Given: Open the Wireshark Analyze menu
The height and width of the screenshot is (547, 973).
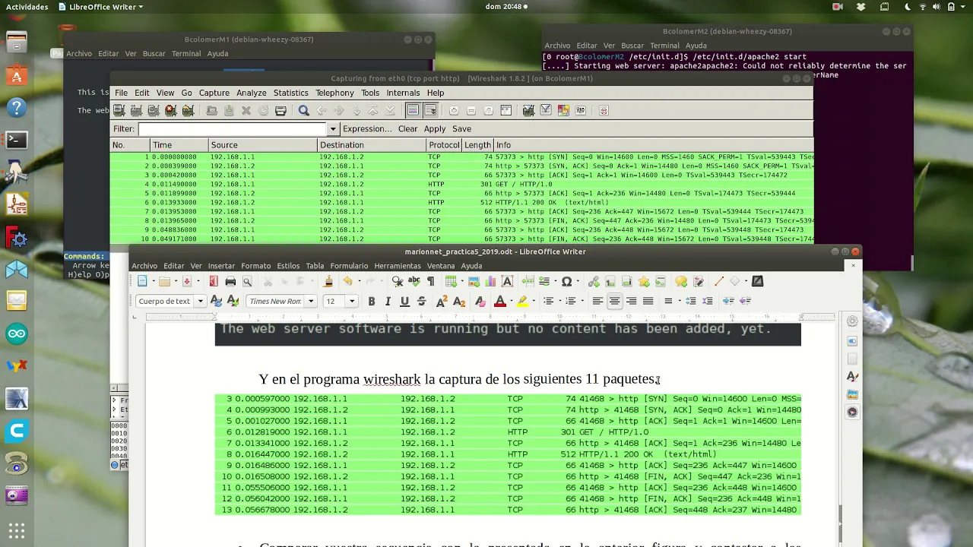Looking at the screenshot, I should point(251,93).
